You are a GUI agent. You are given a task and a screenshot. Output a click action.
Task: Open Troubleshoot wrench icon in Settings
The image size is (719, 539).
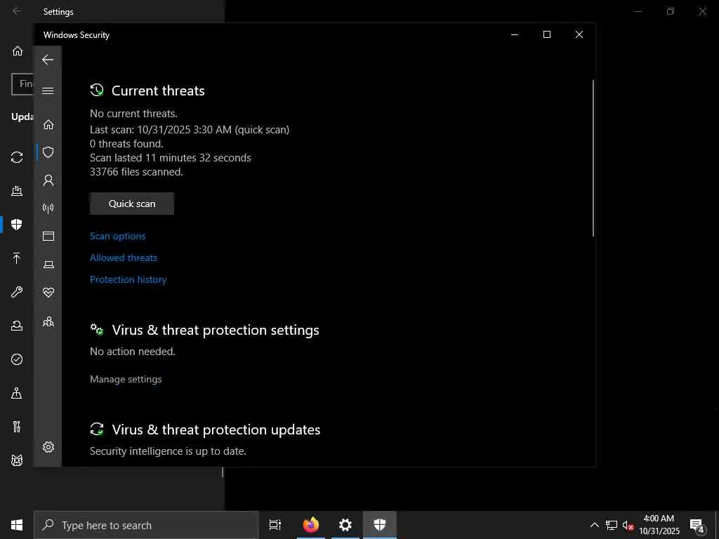tap(17, 292)
